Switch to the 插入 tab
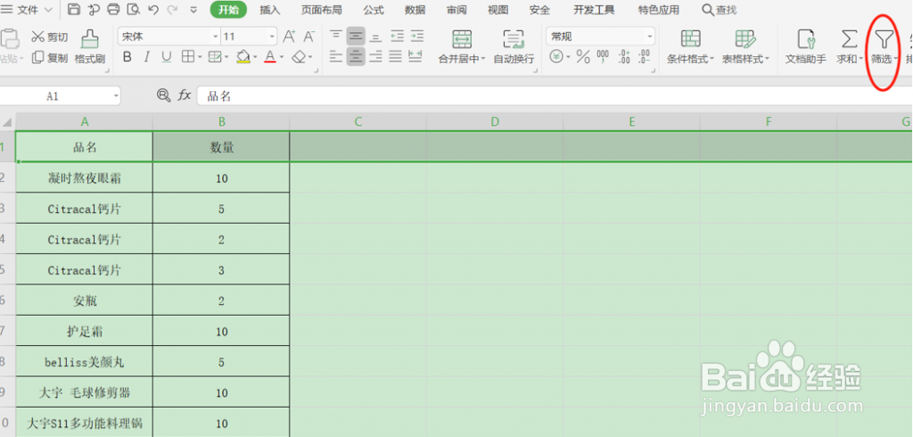 click(x=269, y=10)
